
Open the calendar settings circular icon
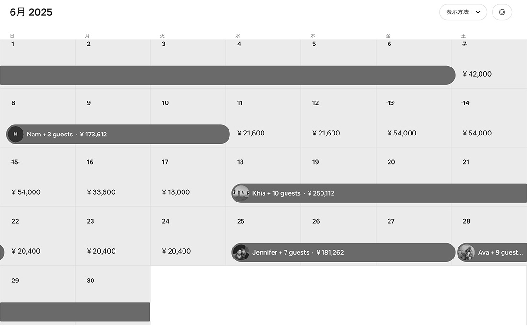[x=502, y=12]
